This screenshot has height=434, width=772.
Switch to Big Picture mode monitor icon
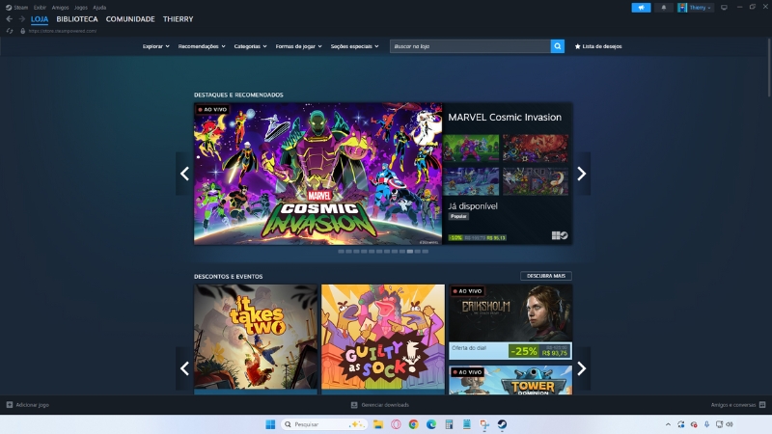point(724,8)
